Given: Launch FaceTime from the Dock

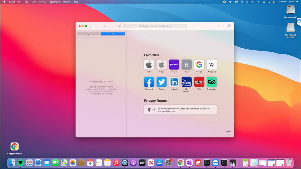Looking at the screenshot, I should tap(55, 163).
